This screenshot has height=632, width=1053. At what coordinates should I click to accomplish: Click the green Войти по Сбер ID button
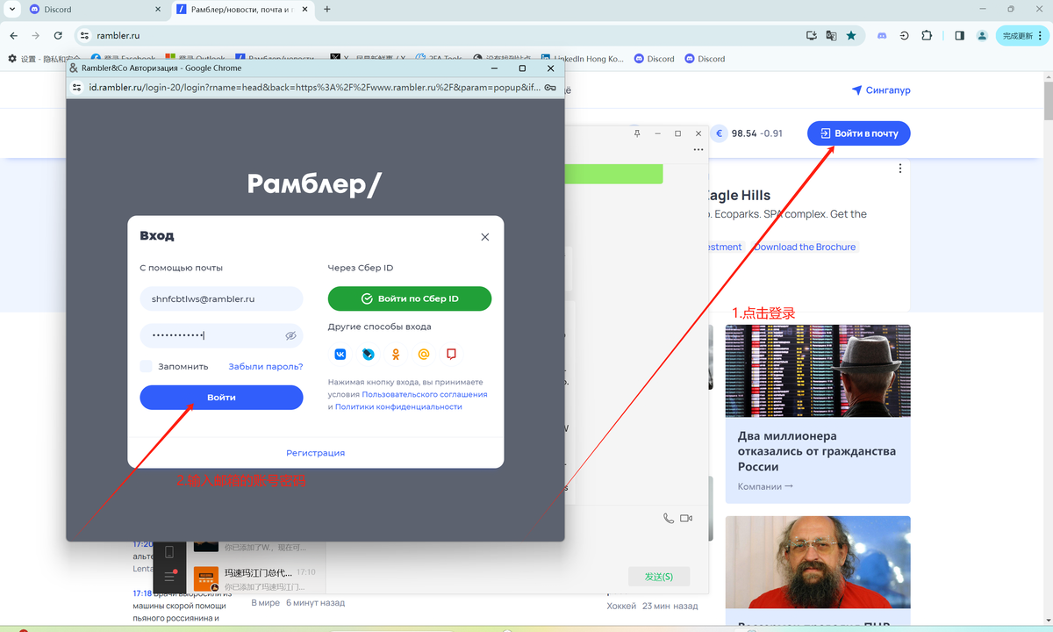point(409,298)
